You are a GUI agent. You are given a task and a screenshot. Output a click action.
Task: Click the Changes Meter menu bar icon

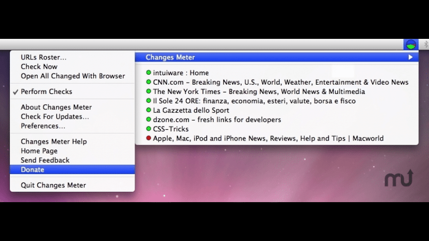pos(411,44)
